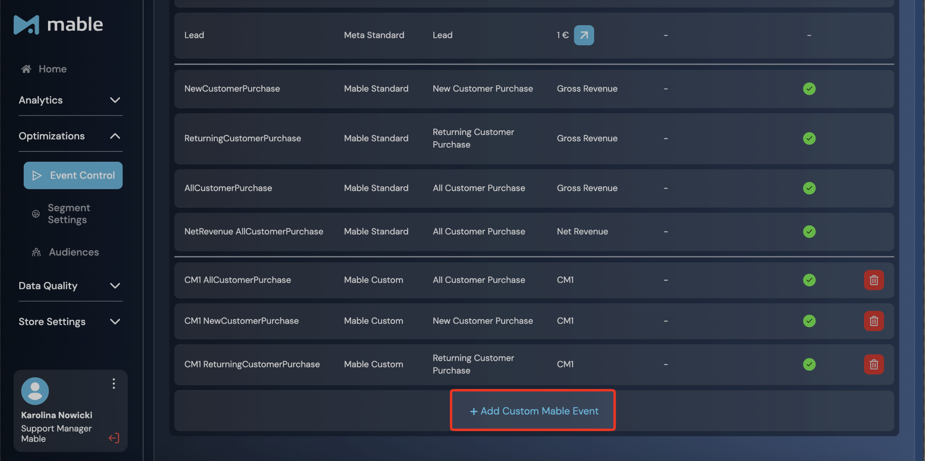Click the green check for CM1 ReturningCustomerPurchase

[809, 364]
